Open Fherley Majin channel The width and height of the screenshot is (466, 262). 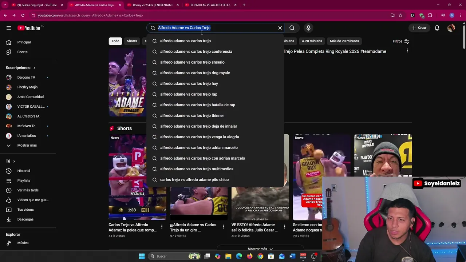[x=28, y=87]
